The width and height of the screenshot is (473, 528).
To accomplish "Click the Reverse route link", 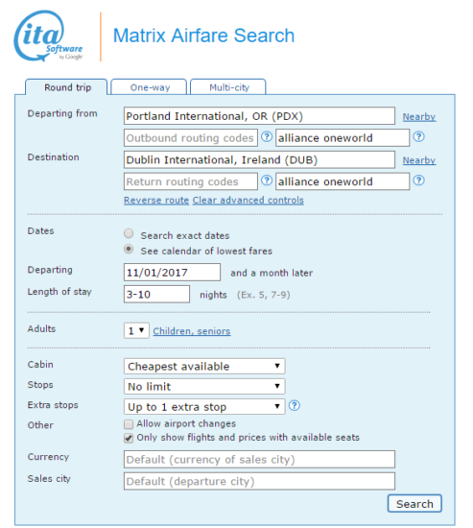I will click(x=156, y=201).
